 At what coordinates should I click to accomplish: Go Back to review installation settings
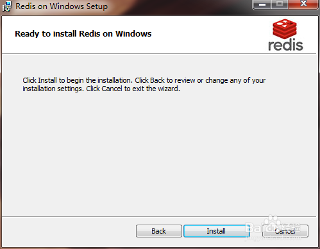159,231
